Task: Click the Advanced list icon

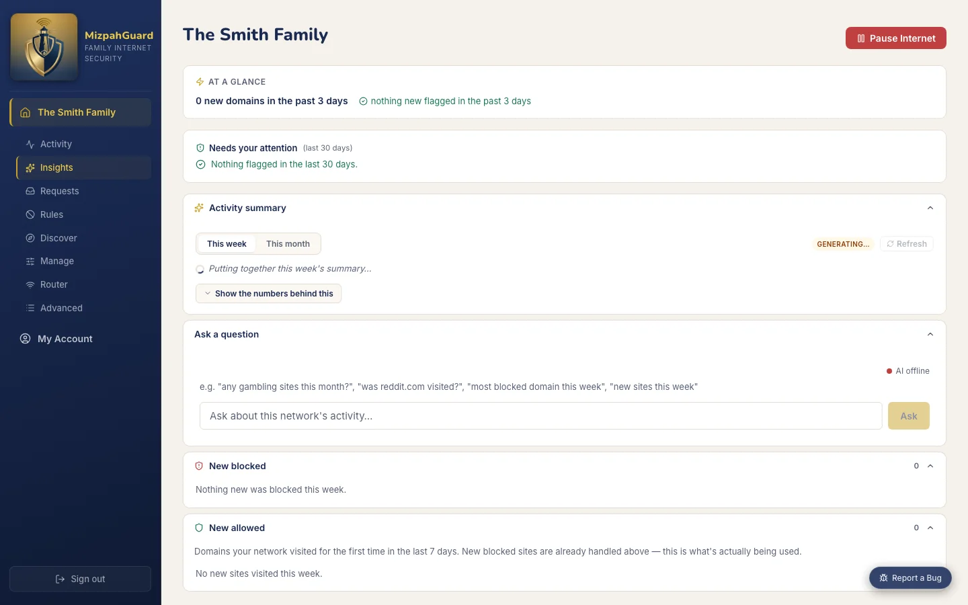Action: (x=30, y=308)
